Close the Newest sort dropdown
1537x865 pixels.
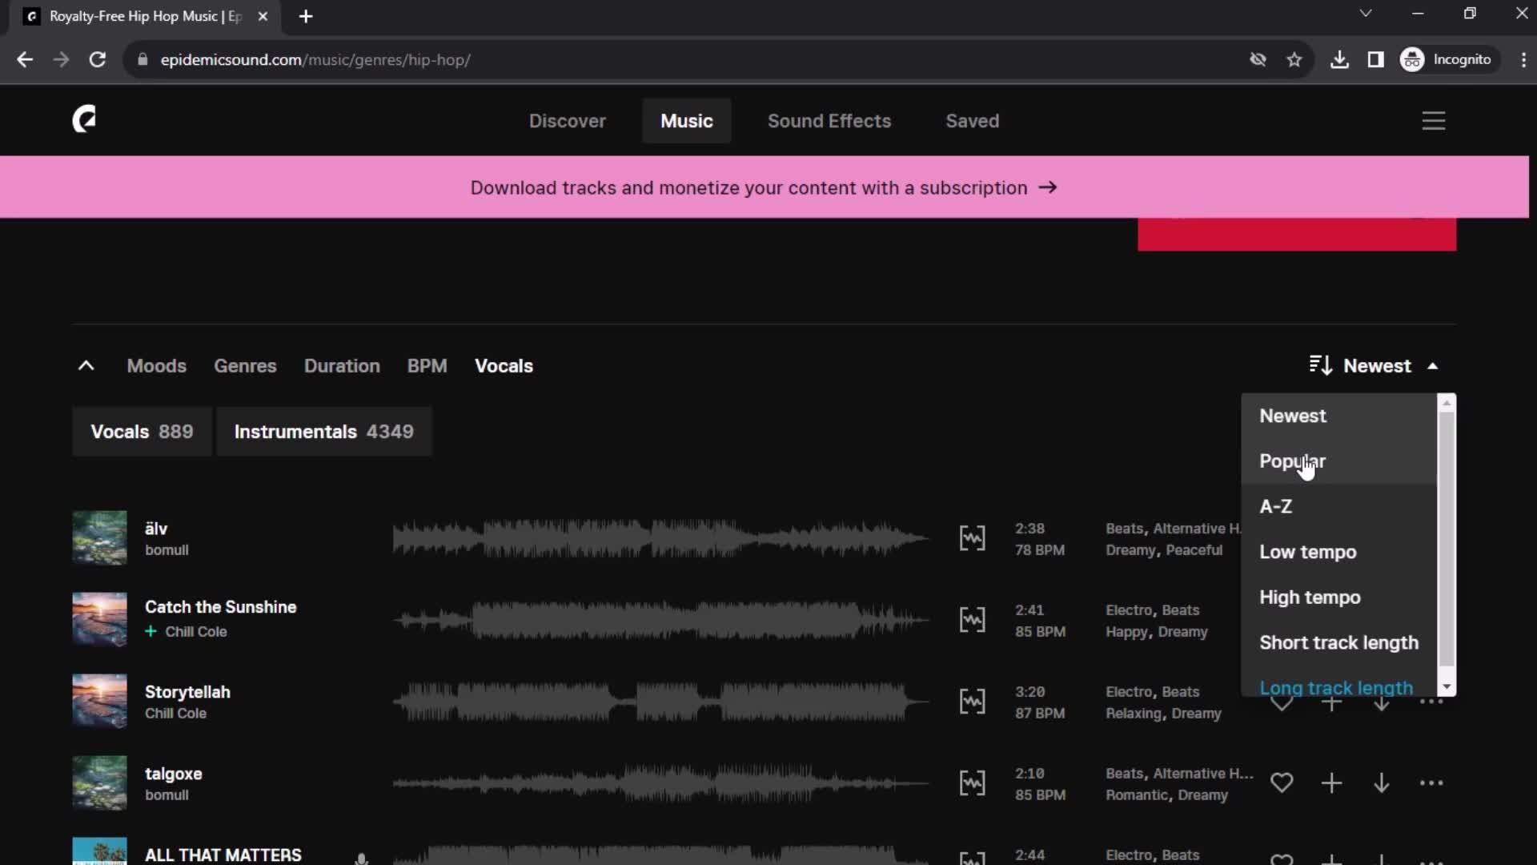pyautogui.click(x=1375, y=366)
